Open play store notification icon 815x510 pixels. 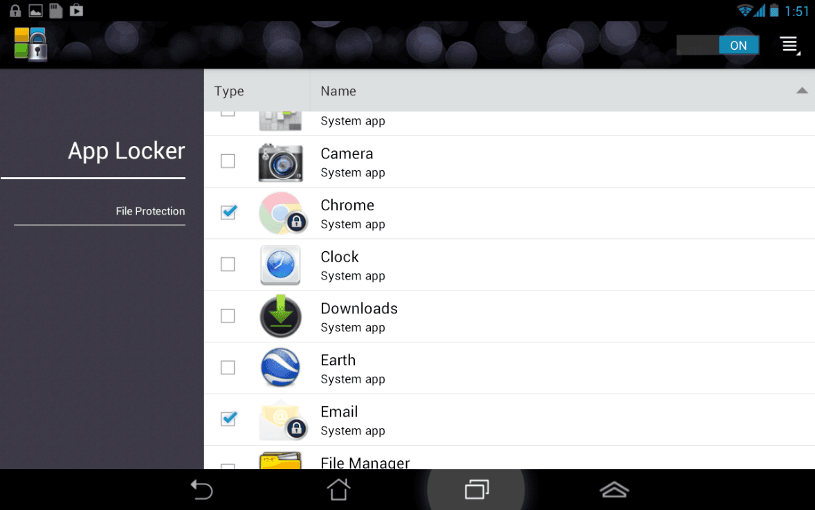point(76,10)
